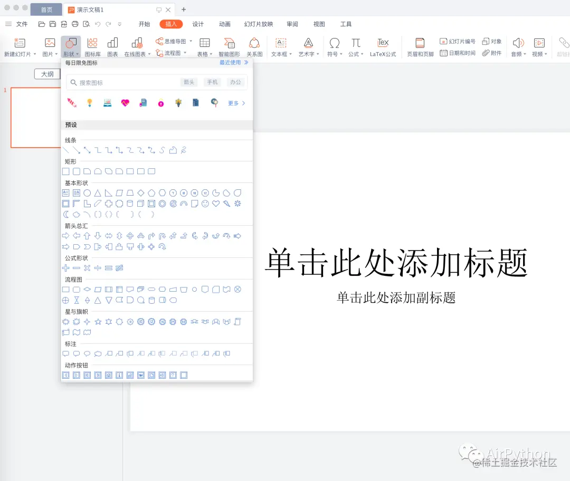Select the straight line in 线条
Image resolution: width=570 pixels, height=481 pixels.
[66, 150]
